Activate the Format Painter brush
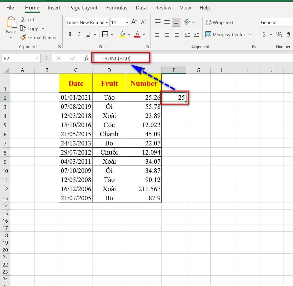 pos(24,38)
